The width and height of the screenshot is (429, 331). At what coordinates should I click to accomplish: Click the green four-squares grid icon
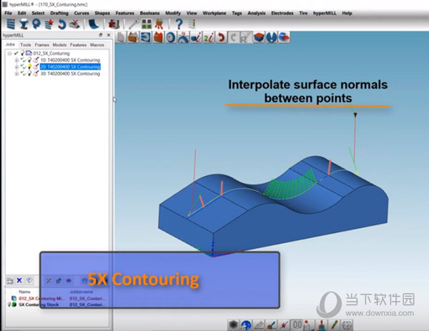[147, 24]
